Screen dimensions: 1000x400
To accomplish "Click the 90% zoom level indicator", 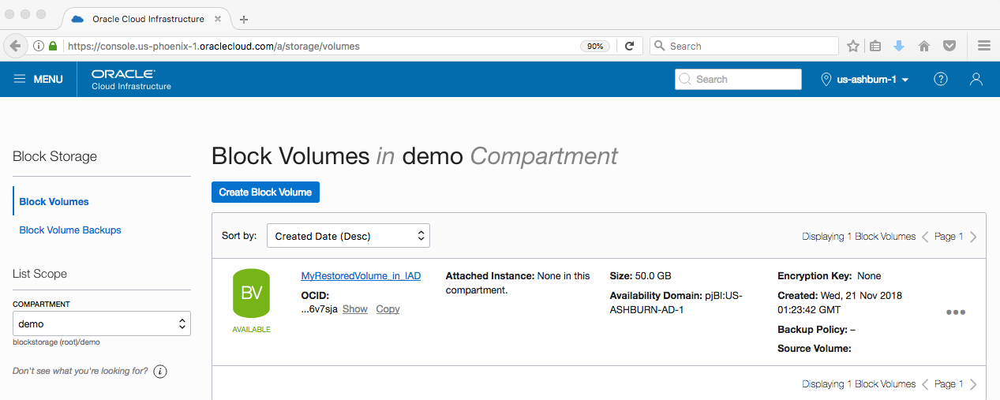I will click(x=595, y=46).
